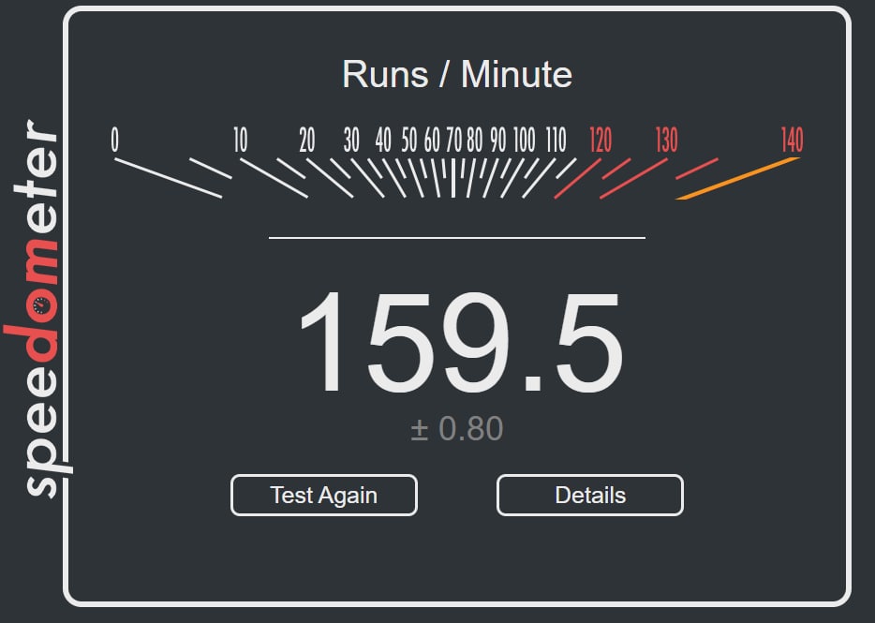
Task: Click the ± 0.80 deviation text
Action: 457,429
